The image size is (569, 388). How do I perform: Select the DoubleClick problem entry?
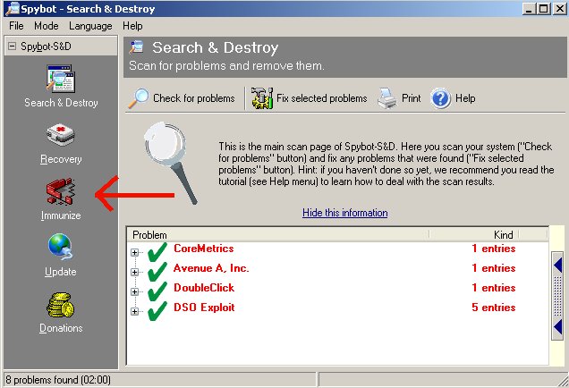pyautogui.click(x=204, y=288)
